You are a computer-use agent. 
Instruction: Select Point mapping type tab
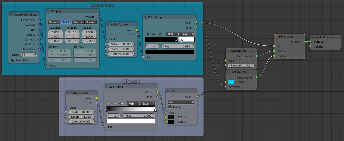(66, 22)
